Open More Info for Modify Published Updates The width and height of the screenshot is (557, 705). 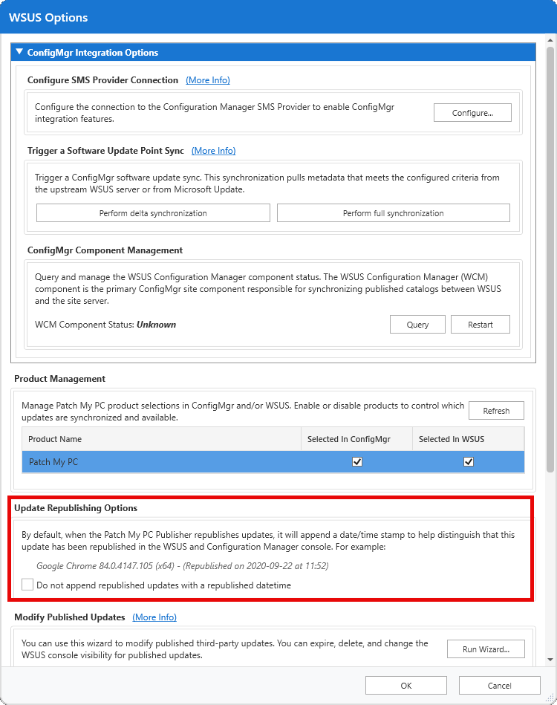(x=154, y=617)
